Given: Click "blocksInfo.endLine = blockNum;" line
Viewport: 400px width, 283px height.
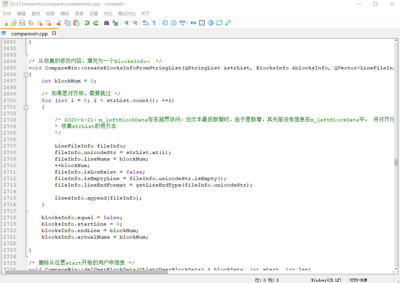Looking at the screenshot, I should [x=90, y=231].
